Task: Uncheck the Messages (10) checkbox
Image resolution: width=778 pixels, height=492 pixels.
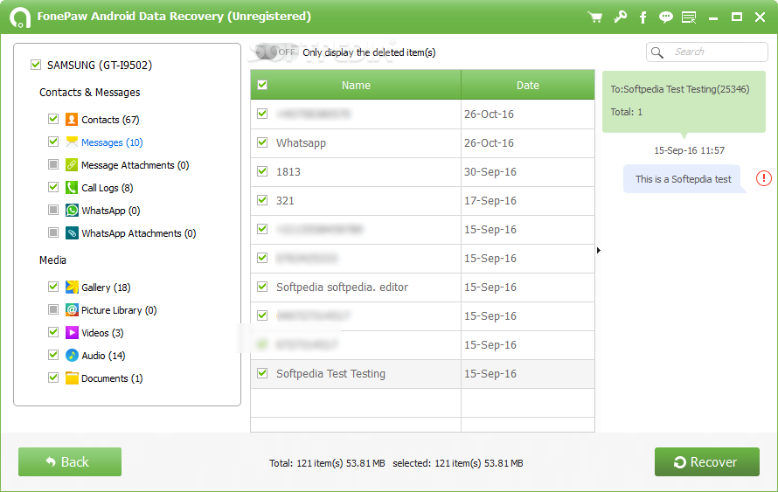Action: [x=53, y=142]
